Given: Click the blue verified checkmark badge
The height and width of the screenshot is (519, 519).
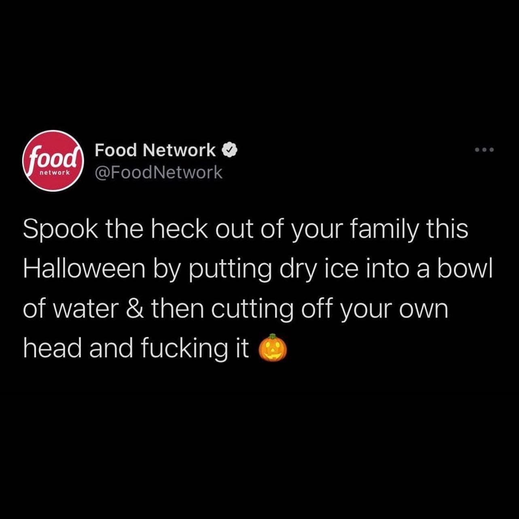Looking at the screenshot, I should click(229, 150).
